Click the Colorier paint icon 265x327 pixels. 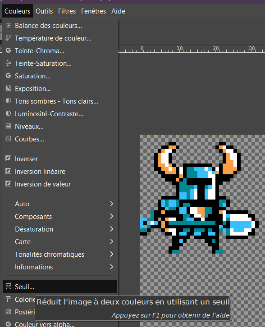tap(9, 299)
